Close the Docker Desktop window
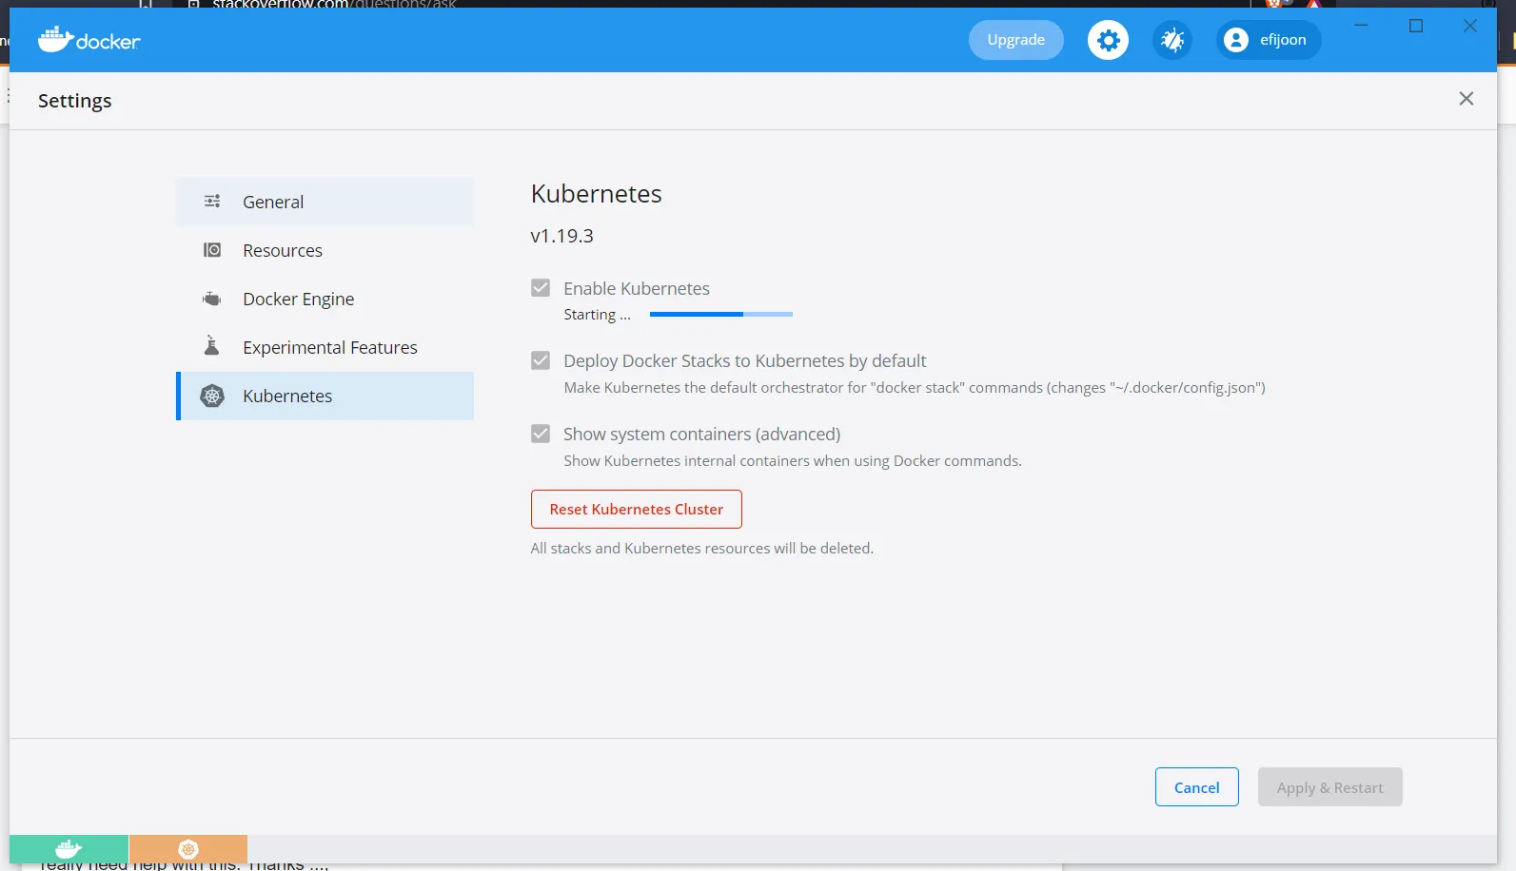This screenshot has height=871, width=1516. point(1470,26)
